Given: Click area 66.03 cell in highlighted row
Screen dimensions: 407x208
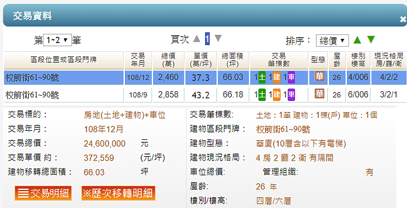Looking at the screenshot, I should pos(233,78).
